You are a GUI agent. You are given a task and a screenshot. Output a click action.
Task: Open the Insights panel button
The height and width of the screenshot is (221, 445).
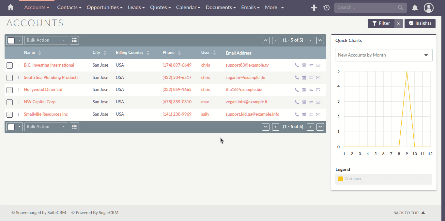[420, 23]
